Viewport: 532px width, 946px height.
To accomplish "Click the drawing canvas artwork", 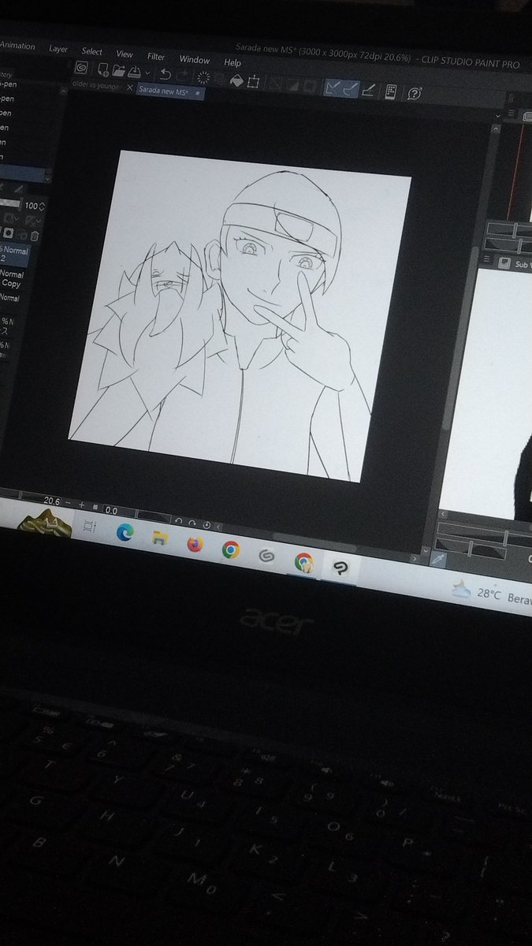I will [240, 315].
